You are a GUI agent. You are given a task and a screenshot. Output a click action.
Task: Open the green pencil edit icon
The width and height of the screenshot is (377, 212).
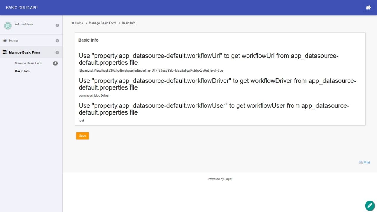click(x=370, y=206)
